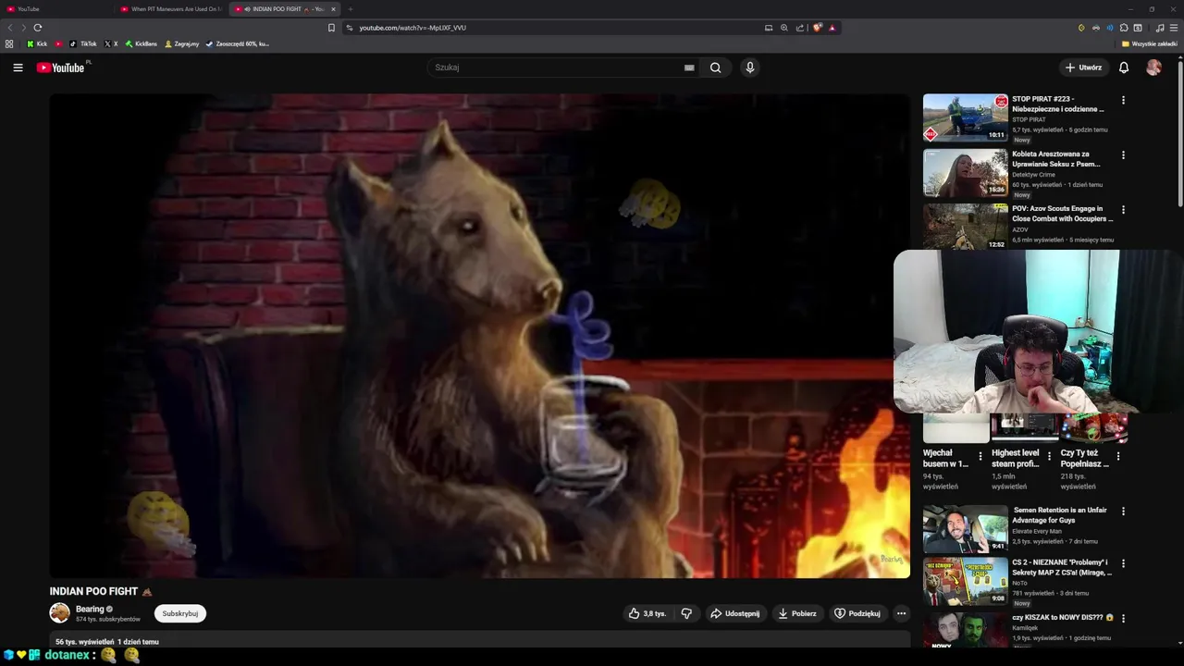Screen dimensions: 1184x666
Task: Open the Bearing channel avatar
Action: point(60,612)
